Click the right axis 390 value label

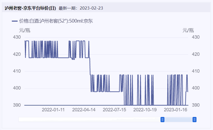(195, 105)
